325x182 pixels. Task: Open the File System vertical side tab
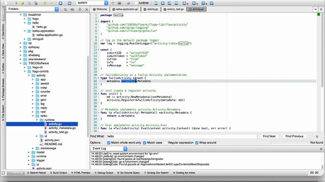click(x=3, y=112)
